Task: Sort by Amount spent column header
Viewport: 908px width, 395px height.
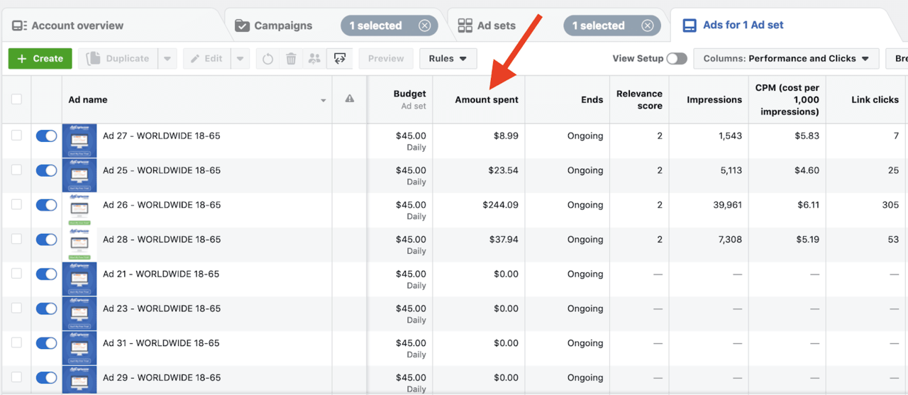Action: tap(486, 100)
